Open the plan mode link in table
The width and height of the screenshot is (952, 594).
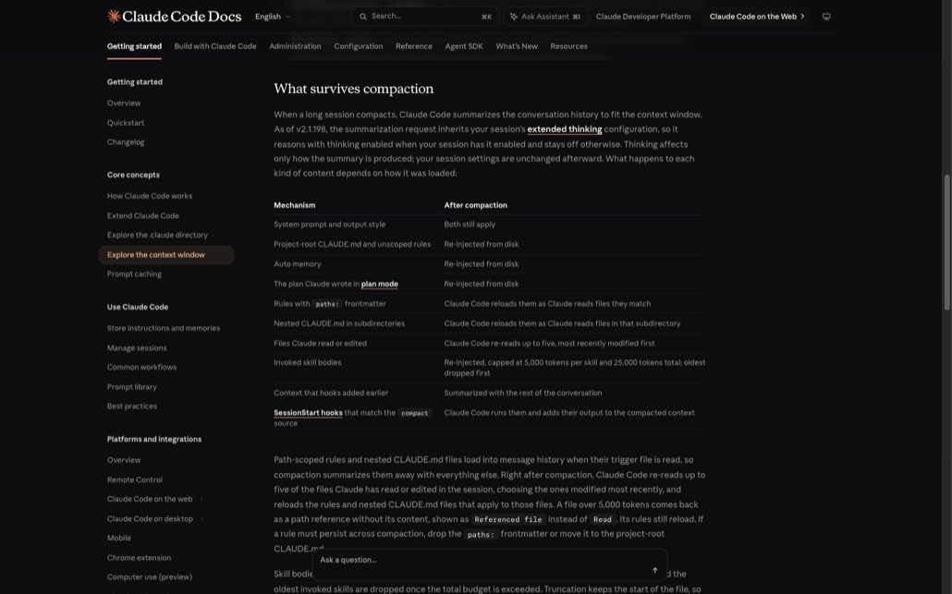pos(380,284)
